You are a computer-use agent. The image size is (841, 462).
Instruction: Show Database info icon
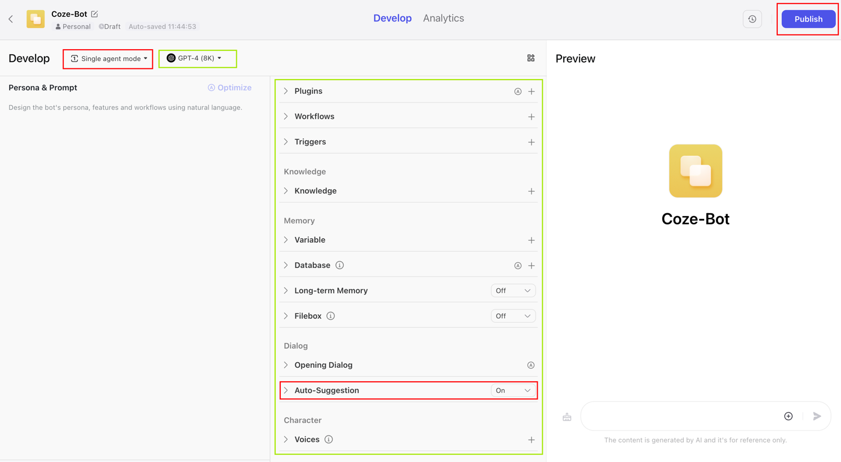339,265
